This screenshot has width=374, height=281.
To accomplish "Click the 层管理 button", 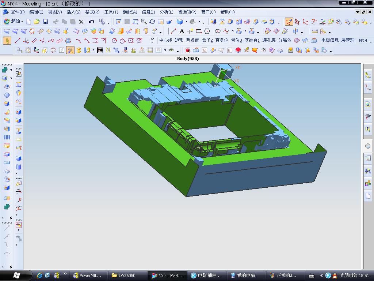I will (348, 40).
